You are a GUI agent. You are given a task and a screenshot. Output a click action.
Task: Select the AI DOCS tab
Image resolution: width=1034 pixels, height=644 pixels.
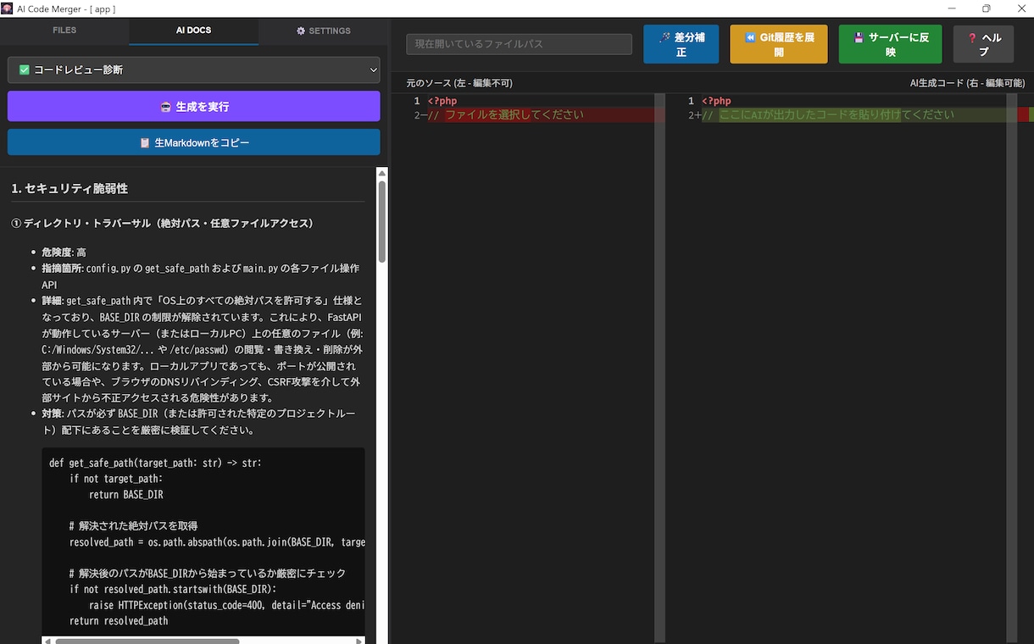(193, 31)
